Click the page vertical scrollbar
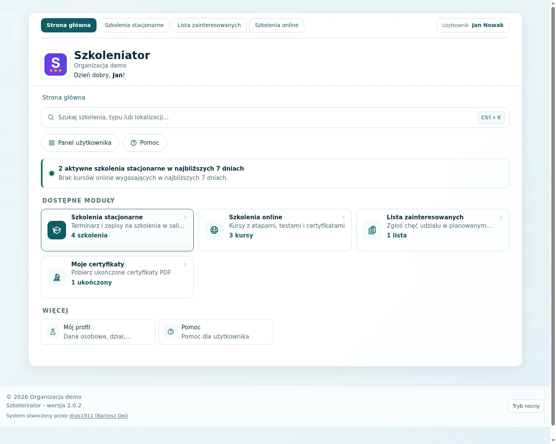 [x=553, y=216]
